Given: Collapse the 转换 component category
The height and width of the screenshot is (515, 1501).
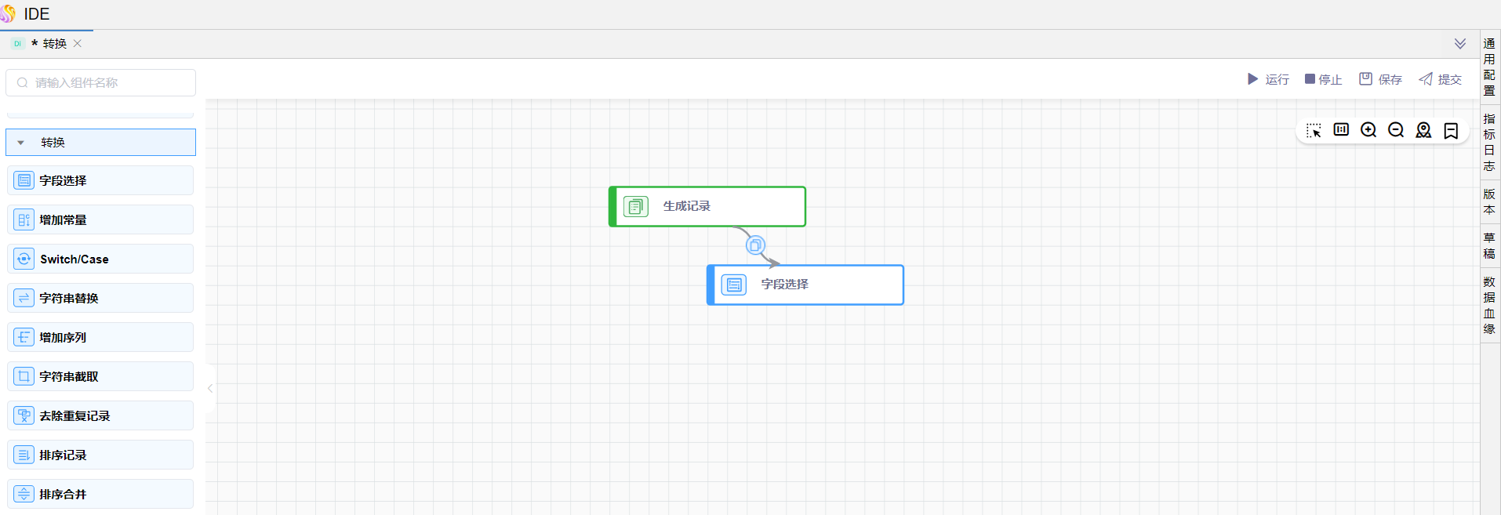Looking at the screenshot, I should pos(21,143).
